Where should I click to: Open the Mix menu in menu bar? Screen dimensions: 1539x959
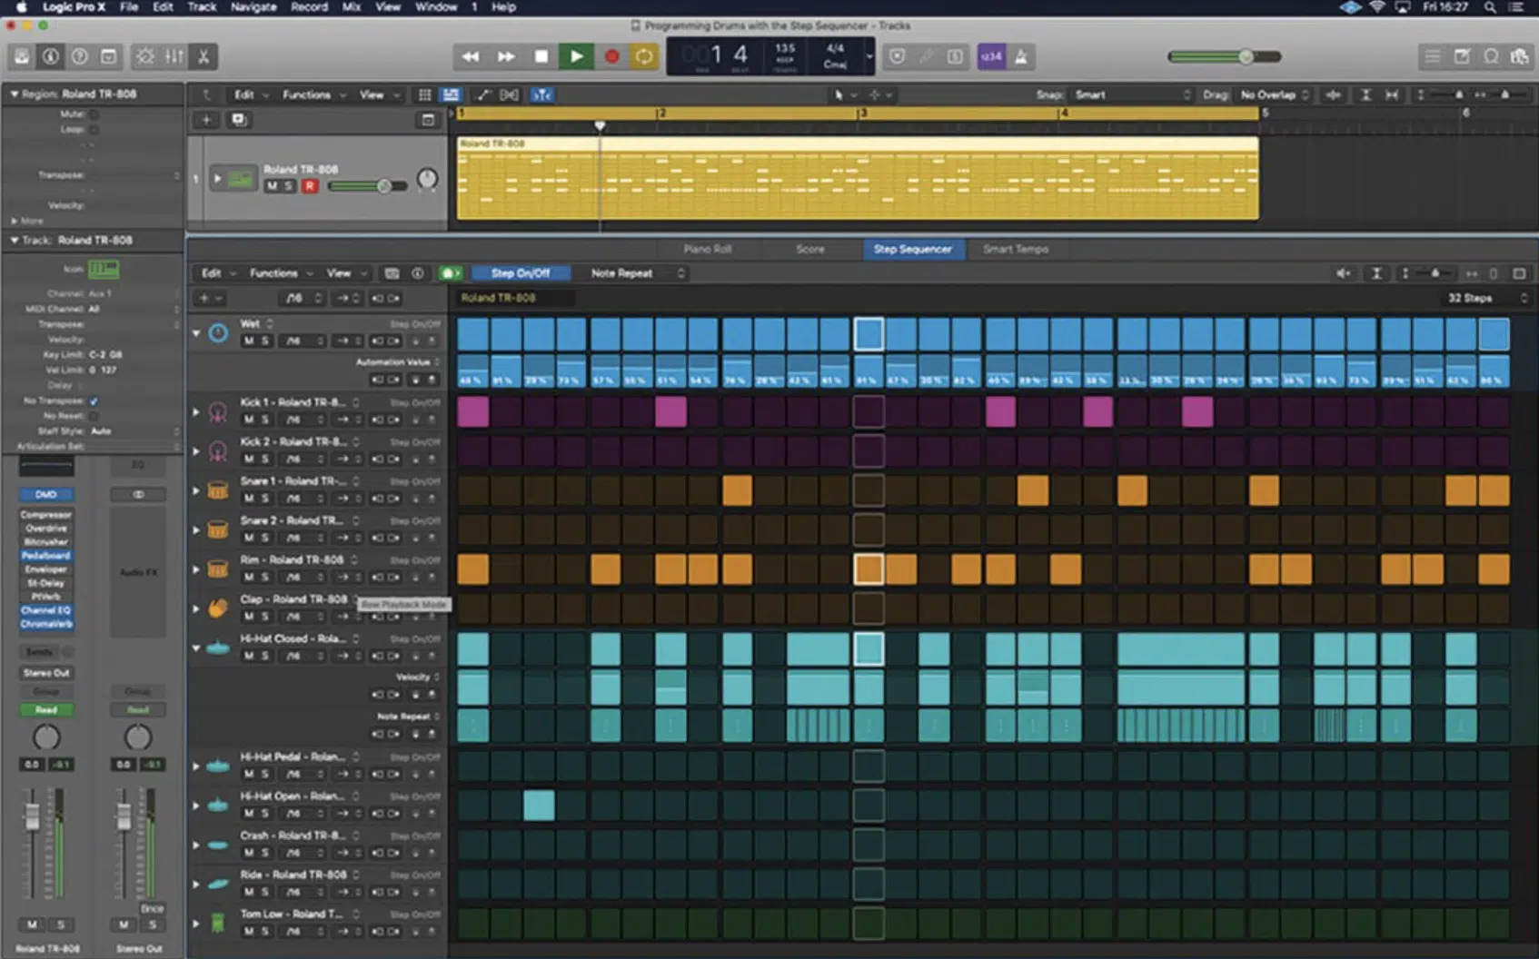[352, 7]
